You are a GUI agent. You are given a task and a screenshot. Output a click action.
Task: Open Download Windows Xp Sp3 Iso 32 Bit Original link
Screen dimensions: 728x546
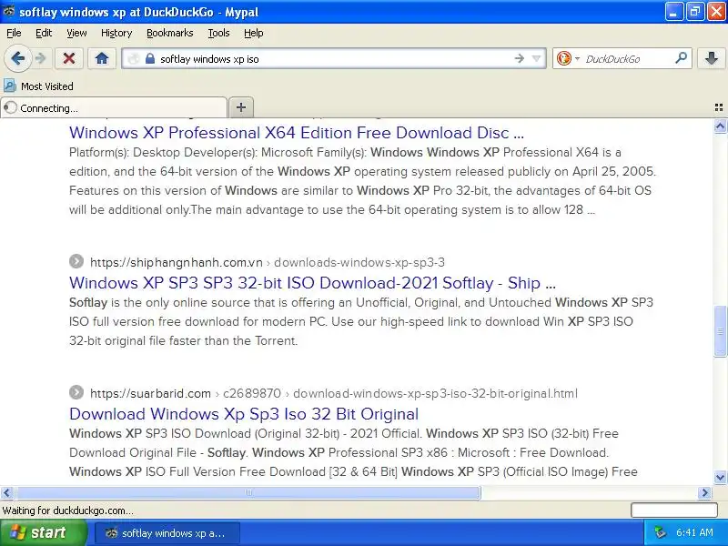pyautogui.click(x=244, y=414)
